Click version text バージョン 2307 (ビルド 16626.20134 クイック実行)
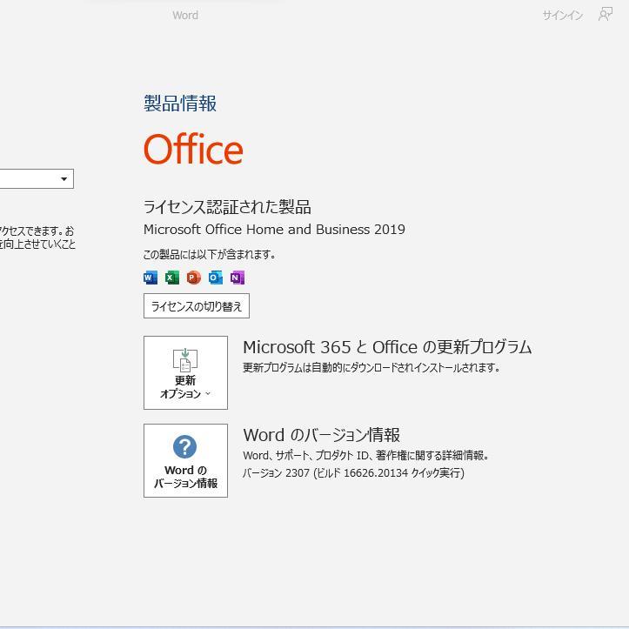 (x=353, y=473)
